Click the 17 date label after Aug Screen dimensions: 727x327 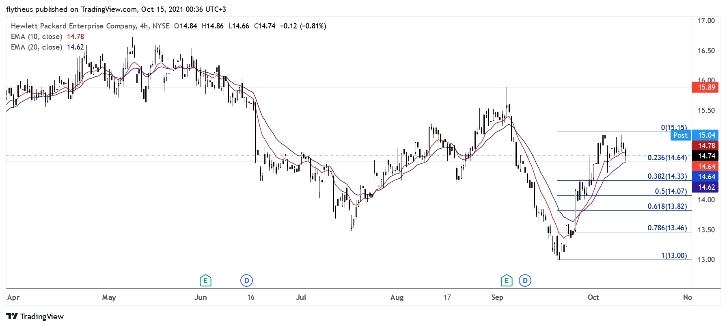(x=447, y=297)
